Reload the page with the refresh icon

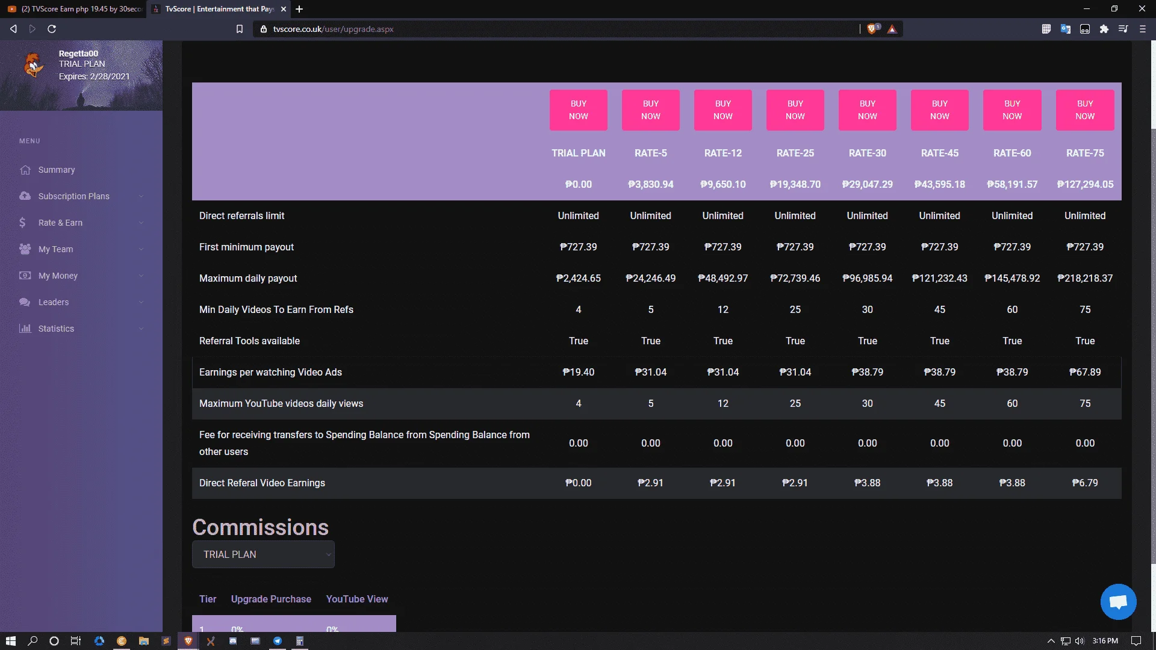52,29
